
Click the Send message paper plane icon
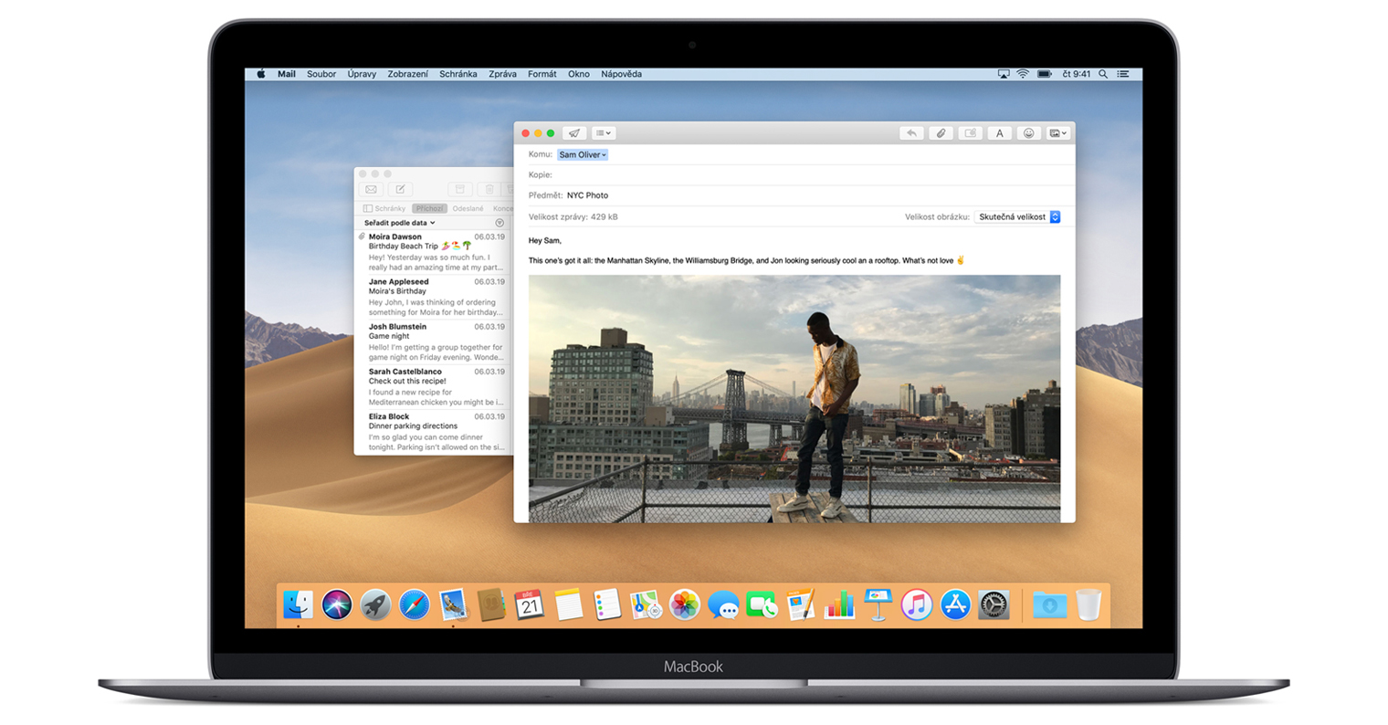[x=573, y=133]
